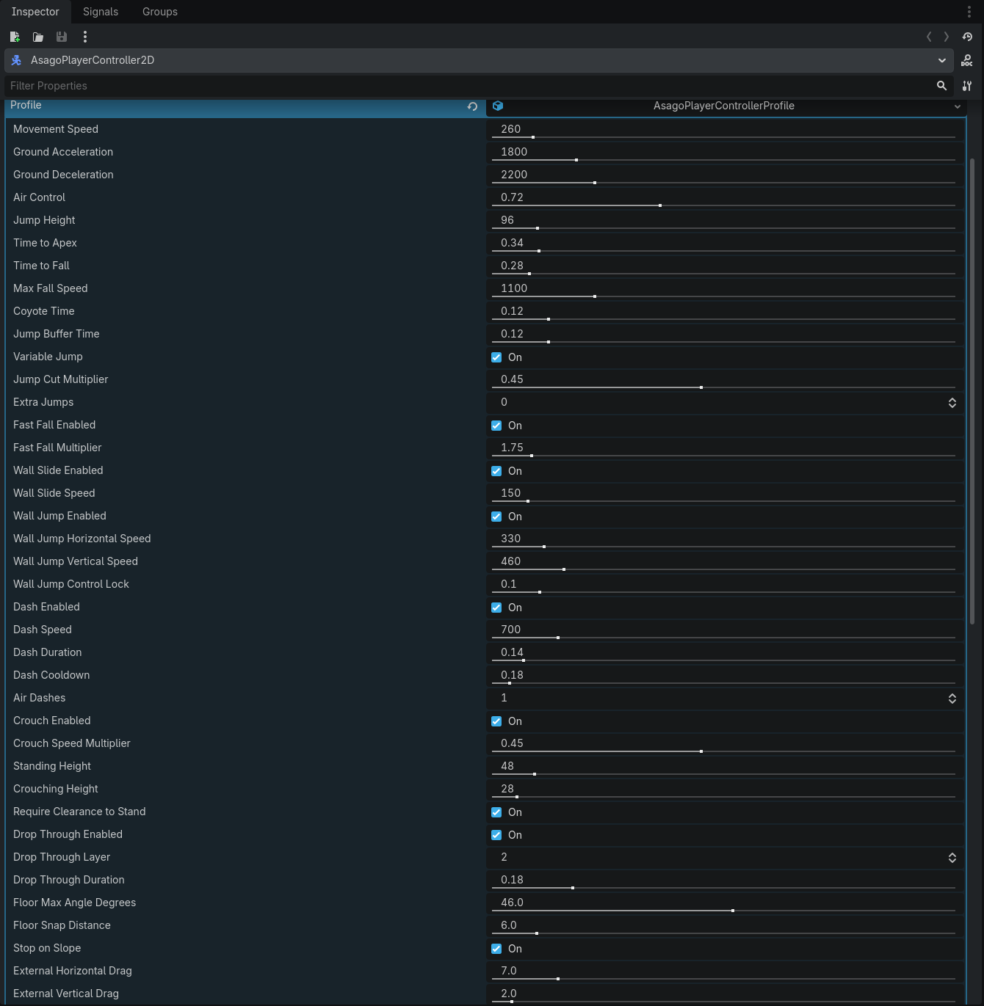The image size is (984, 1006).
Task: Uncheck Wall Jump Enabled
Action: click(496, 517)
